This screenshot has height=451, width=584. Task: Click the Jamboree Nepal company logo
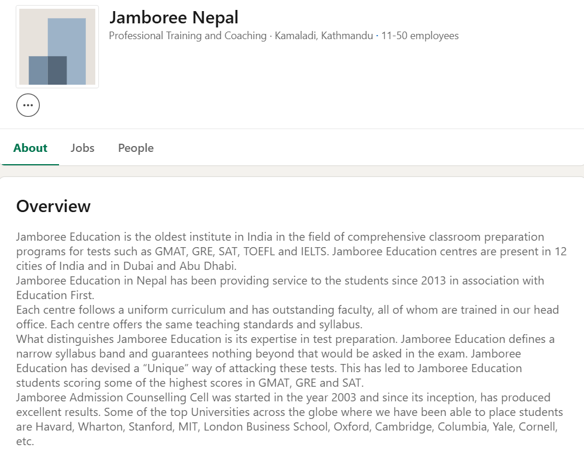click(57, 47)
